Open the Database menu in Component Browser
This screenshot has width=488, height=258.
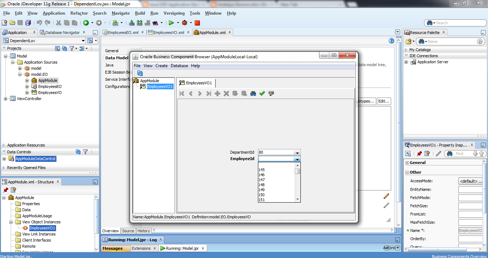(x=179, y=66)
